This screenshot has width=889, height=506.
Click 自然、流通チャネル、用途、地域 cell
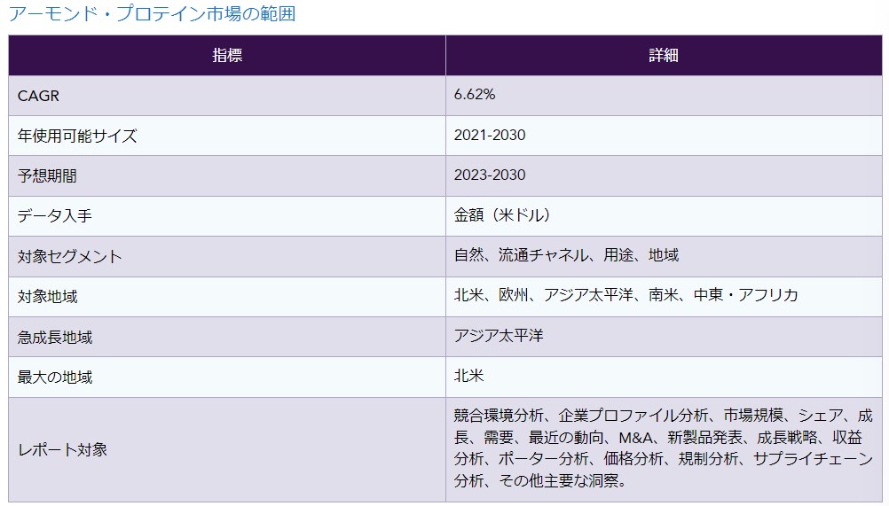click(664, 256)
